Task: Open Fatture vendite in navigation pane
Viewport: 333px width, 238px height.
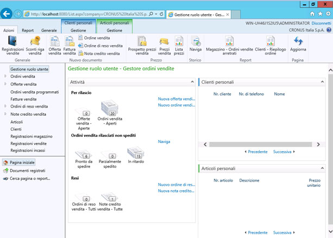Action: pyautogui.click(x=23, y=99)
